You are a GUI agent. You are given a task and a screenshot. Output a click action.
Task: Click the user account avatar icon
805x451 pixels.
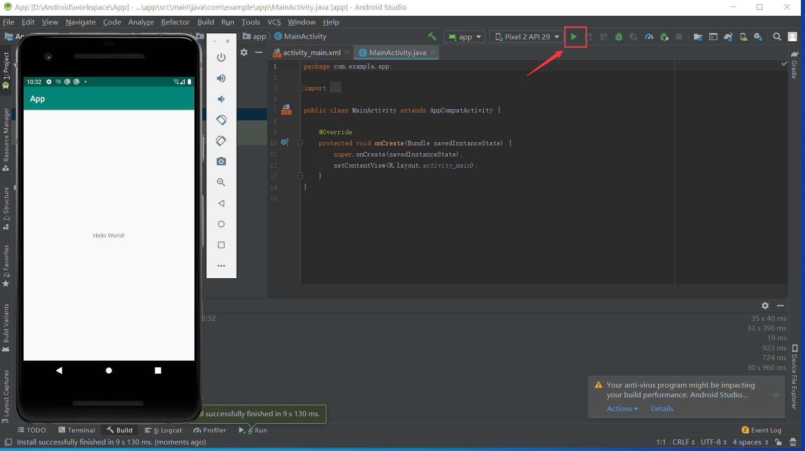point(793,37)
